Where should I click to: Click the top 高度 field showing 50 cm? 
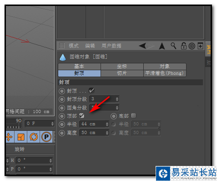[x=94, y=133]
